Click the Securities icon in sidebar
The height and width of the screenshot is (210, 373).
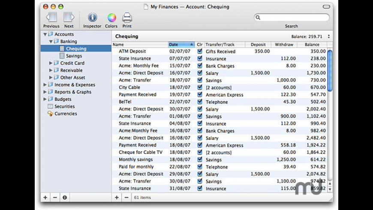[x=51, y=106]
